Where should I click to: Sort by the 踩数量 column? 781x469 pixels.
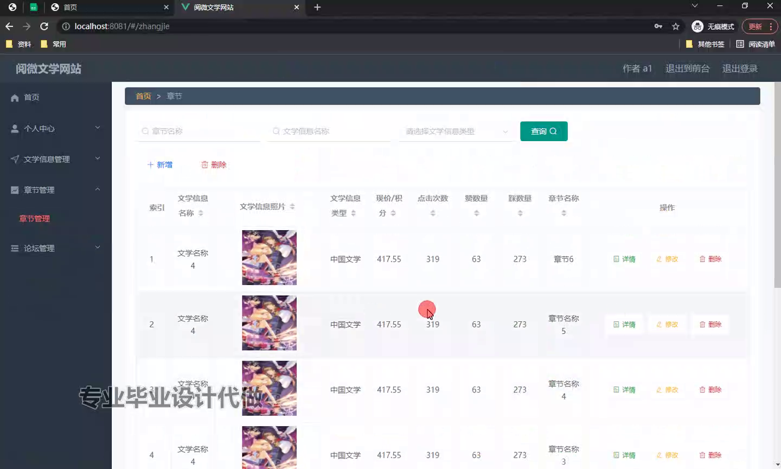(520, 213)
